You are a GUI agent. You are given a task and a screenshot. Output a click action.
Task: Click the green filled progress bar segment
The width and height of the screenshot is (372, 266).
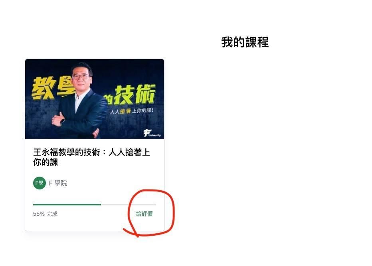coord(67,204)
